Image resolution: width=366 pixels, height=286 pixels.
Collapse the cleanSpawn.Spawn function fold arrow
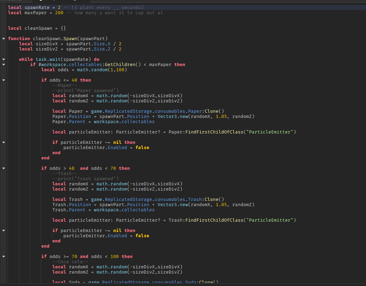pos(3,38)
